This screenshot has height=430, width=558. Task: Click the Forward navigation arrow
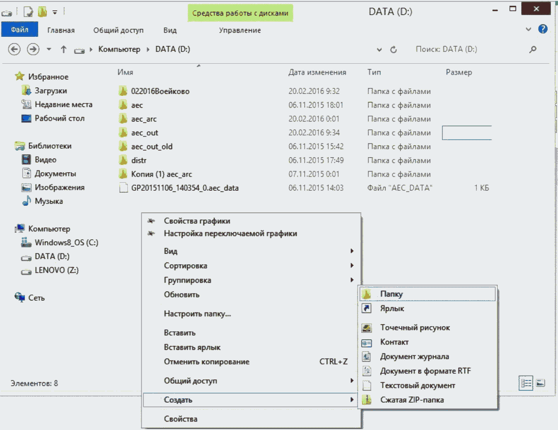[33, 49]
